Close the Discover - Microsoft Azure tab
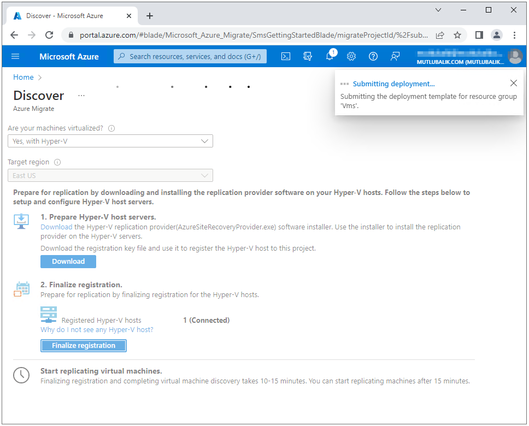Screen dimensions: 529x426 [x=129, y=16]
